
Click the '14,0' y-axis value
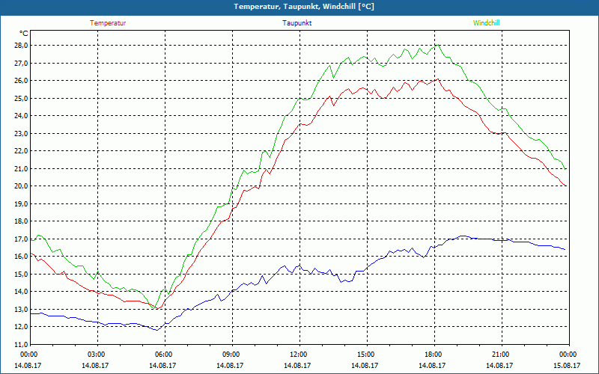(x=22, y=292)
